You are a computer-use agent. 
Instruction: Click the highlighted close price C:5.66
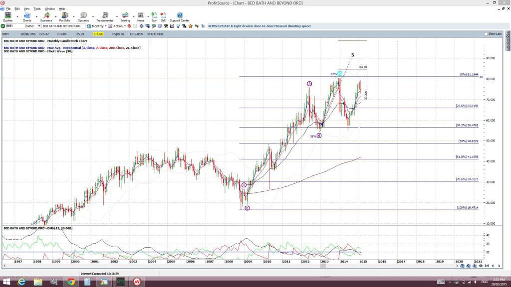coord(98,34)
